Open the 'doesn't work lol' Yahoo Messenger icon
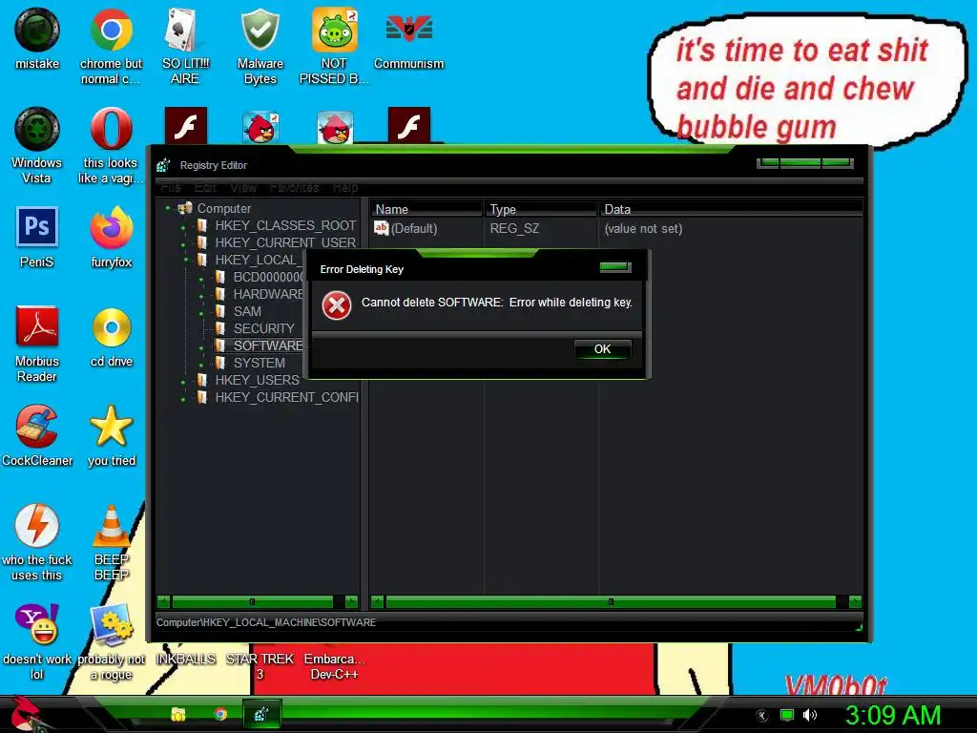Viewport: 977px width, 733px height. tap(37, 624)
